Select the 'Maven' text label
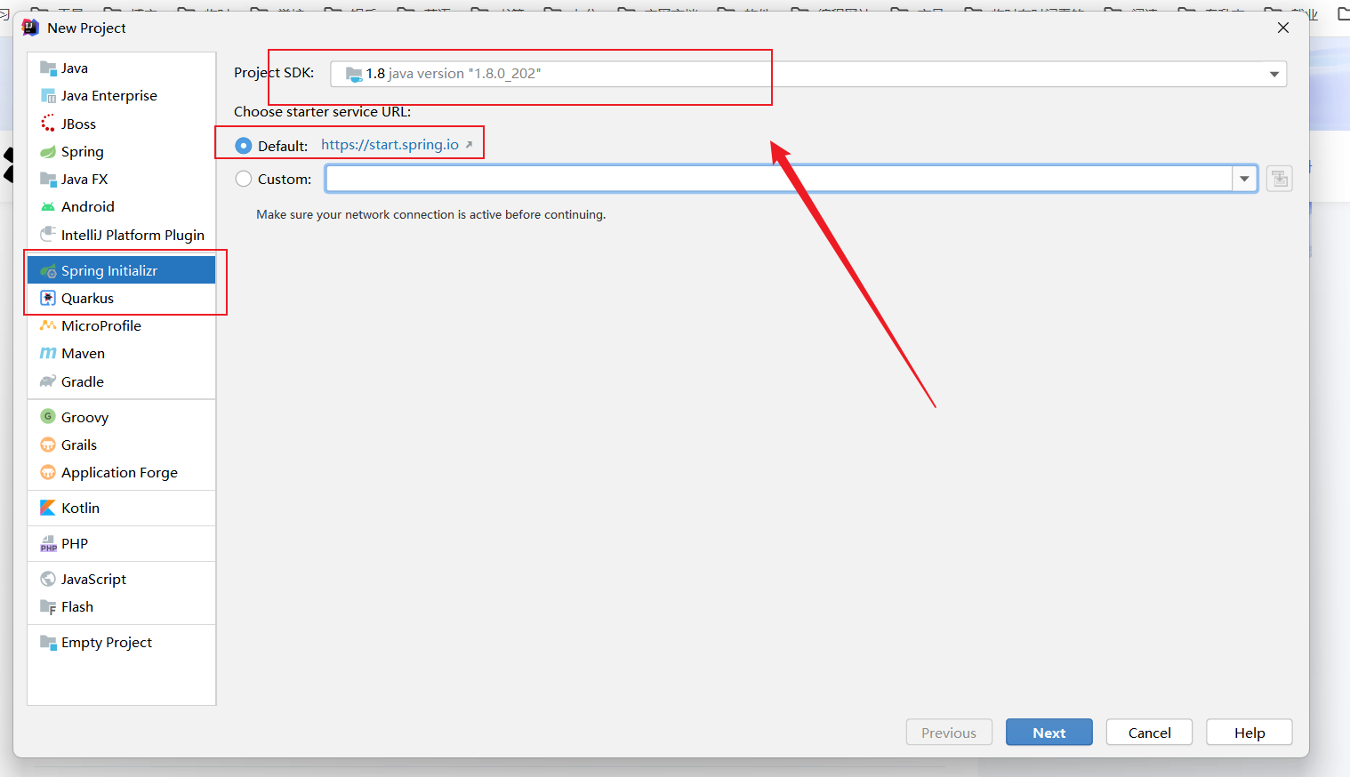 [84, 354]
